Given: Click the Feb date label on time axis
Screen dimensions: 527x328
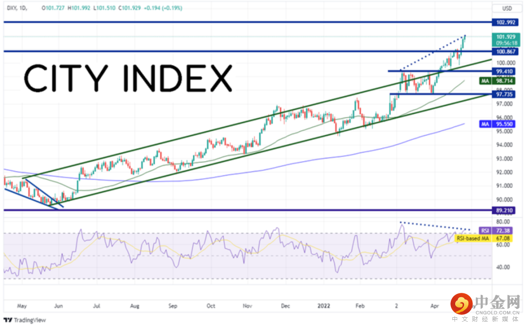Looking at the screenshot, I should (360, 306).
